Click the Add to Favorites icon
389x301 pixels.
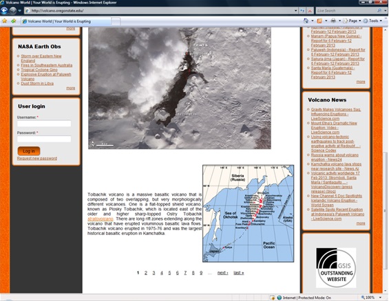tap(13, 21)
